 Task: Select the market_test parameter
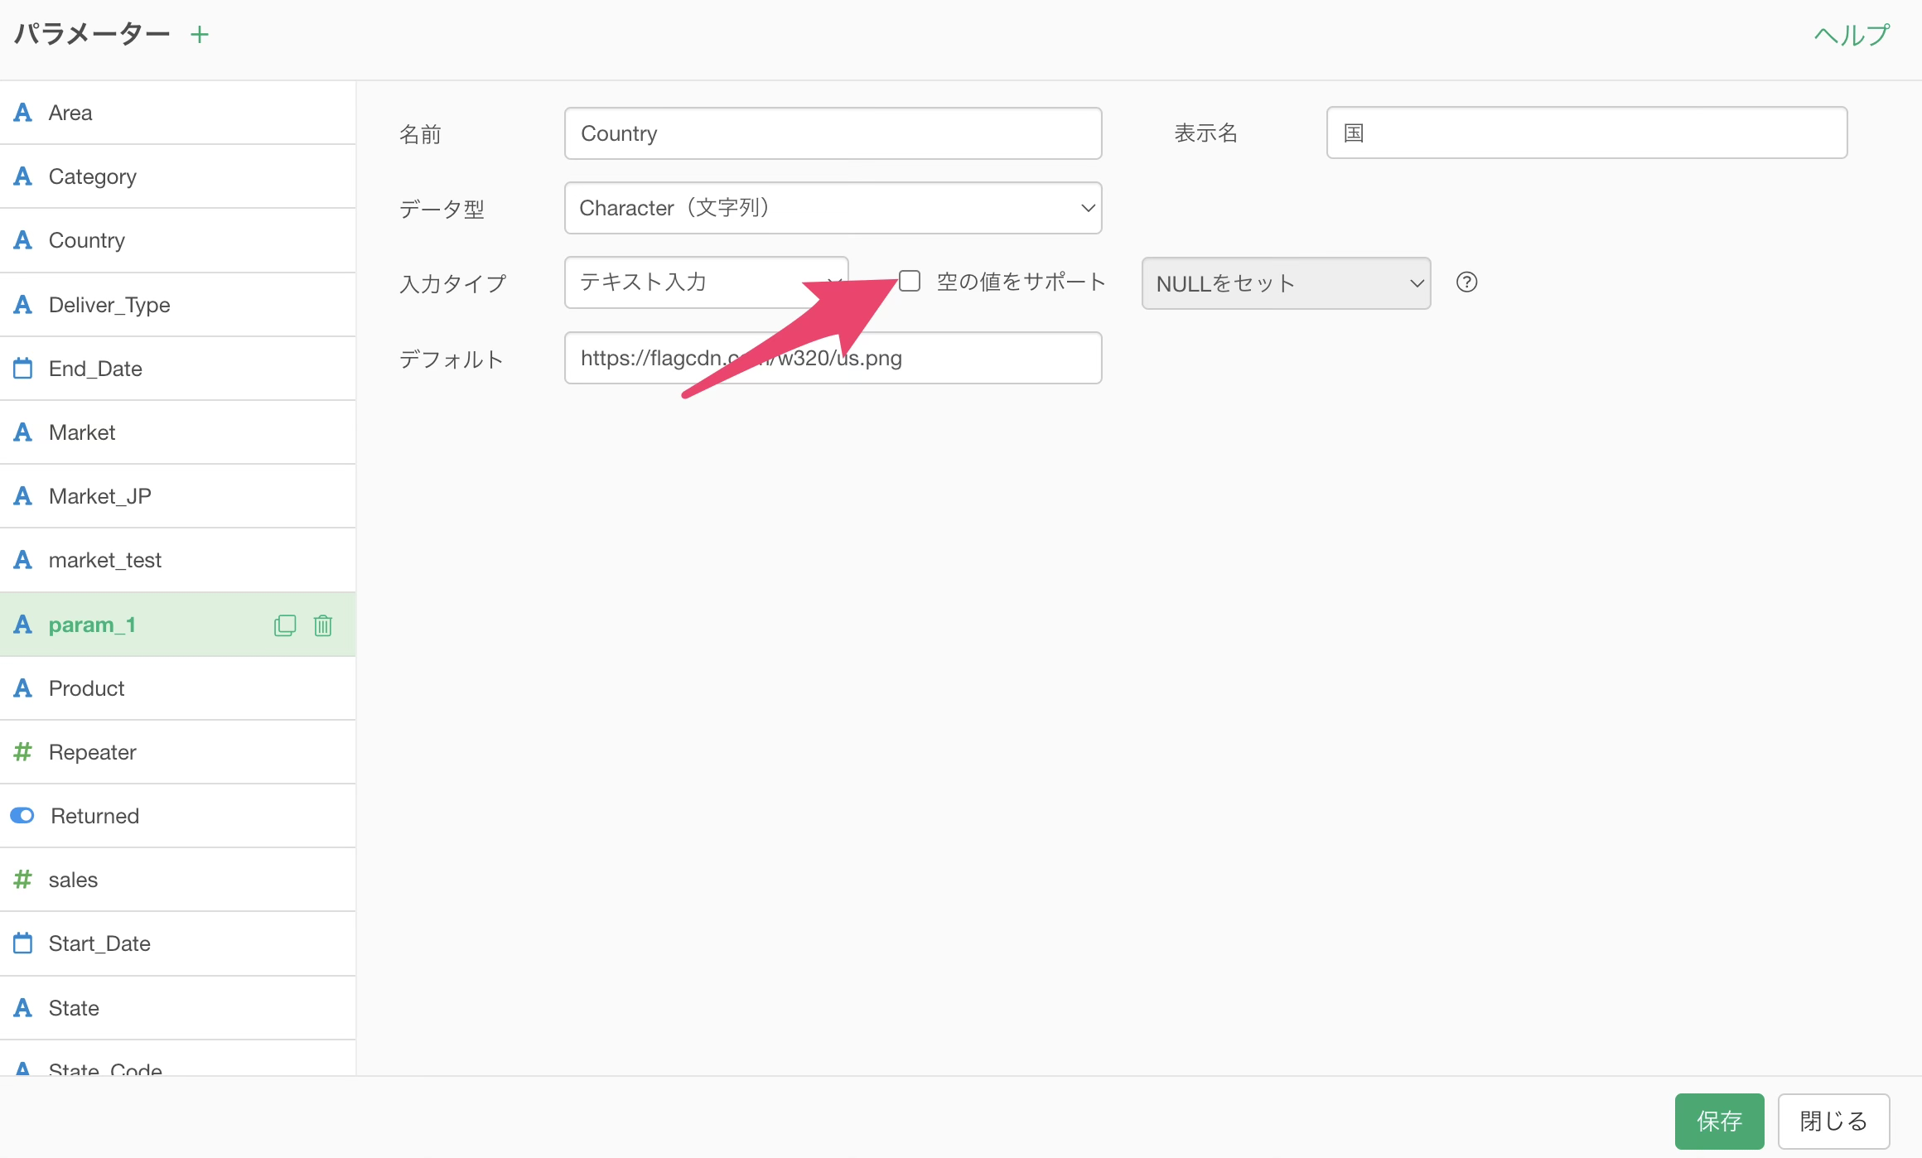[178, 560]
